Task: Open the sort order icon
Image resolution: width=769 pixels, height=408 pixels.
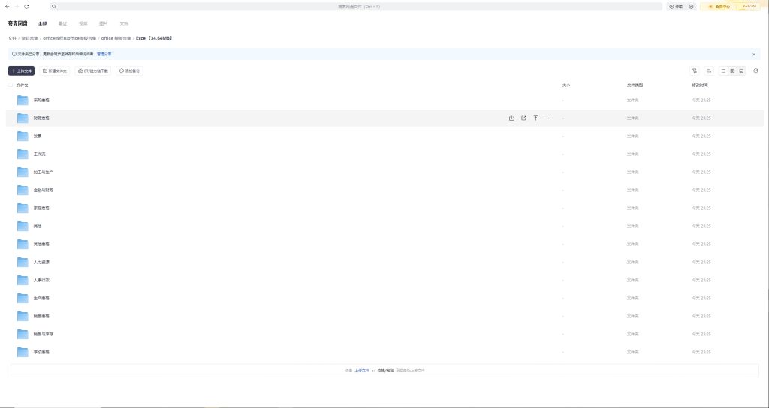Action: point(709,71)
